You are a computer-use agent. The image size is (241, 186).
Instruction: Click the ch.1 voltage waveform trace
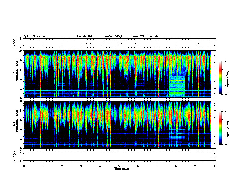(x=117, y=43)
